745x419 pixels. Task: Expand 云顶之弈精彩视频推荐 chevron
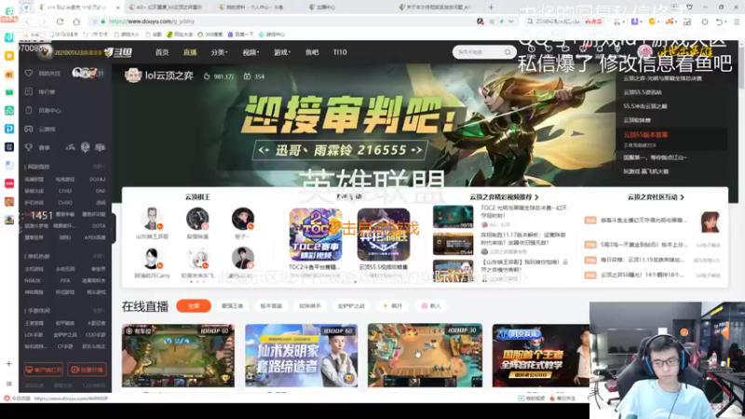point(536,197)
